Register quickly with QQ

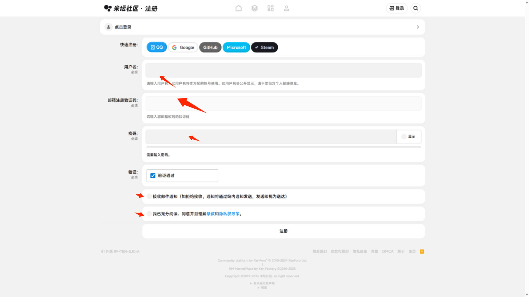coord(156,47)
